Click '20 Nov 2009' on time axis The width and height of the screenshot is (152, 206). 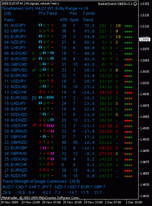(10, 202)
